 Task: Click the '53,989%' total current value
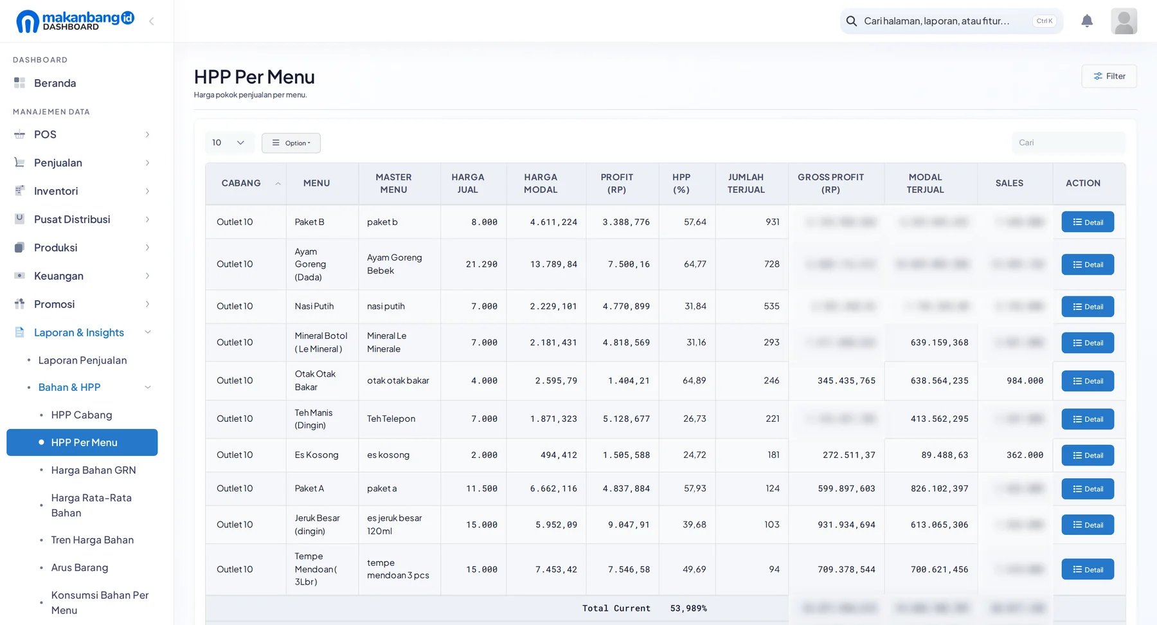point(688,608)
